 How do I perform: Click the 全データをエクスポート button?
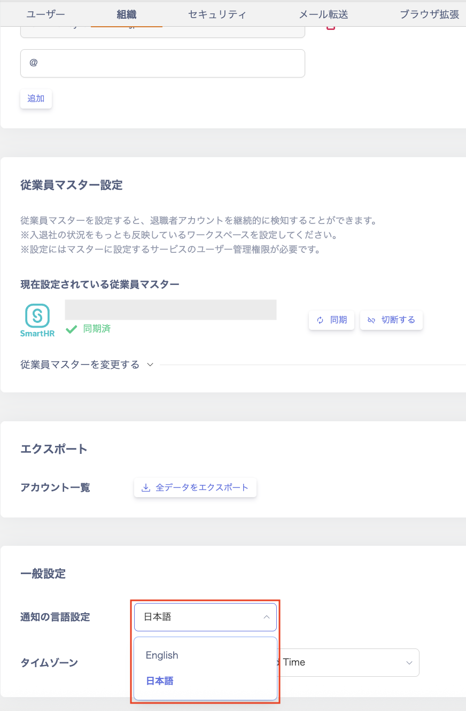pyautogui.click(x=195, y=488)
